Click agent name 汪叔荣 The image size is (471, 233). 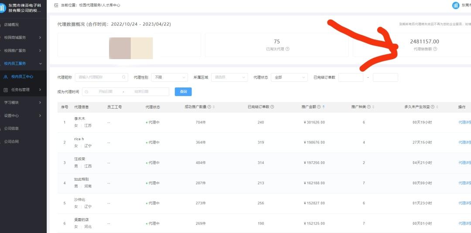[80, 159]
